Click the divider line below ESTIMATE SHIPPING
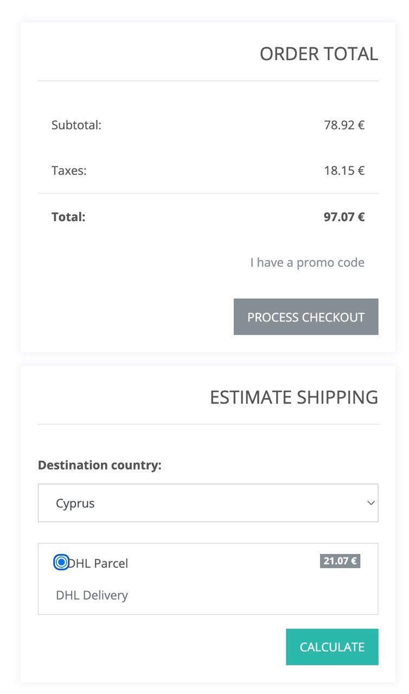The height and width of the screenshot is (694, 409). pos(208,424)
